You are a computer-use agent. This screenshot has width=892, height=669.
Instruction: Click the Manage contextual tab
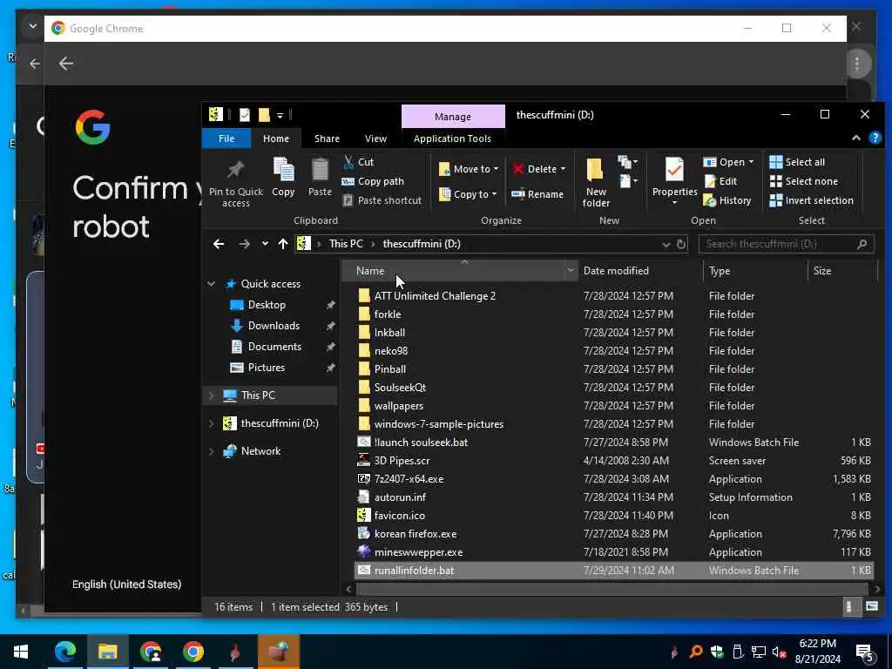tap(453, 116)
